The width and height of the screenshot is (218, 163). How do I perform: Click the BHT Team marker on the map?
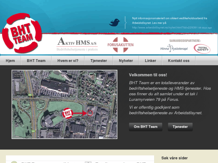67,113
